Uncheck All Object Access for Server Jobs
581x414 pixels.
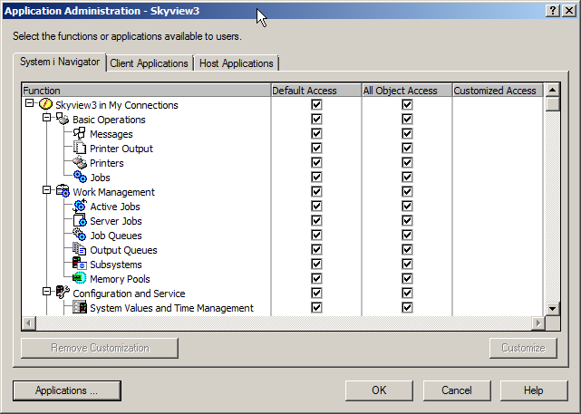pyautogui.click(x=407, y=220)
